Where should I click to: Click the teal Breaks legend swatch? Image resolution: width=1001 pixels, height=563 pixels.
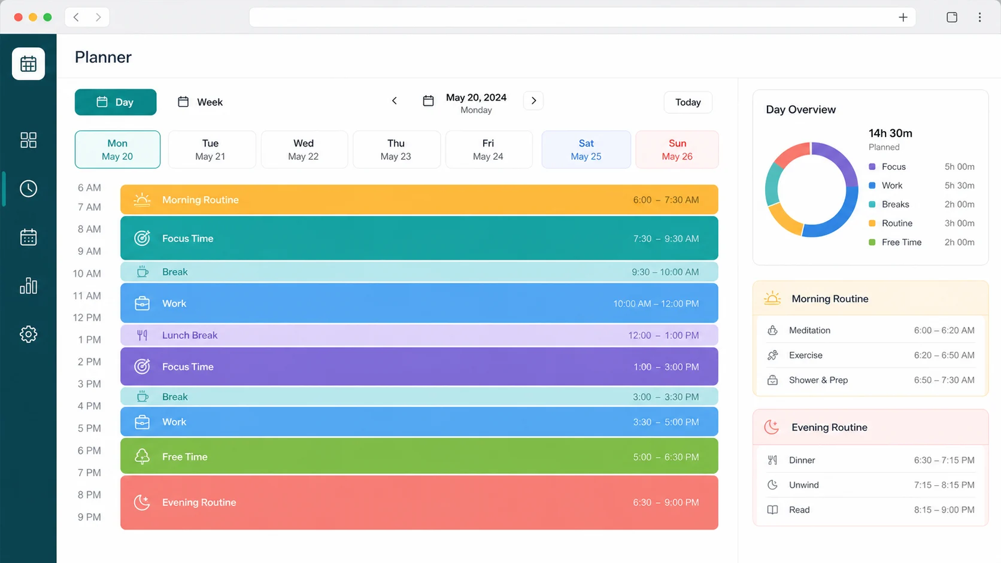(872, 204)
